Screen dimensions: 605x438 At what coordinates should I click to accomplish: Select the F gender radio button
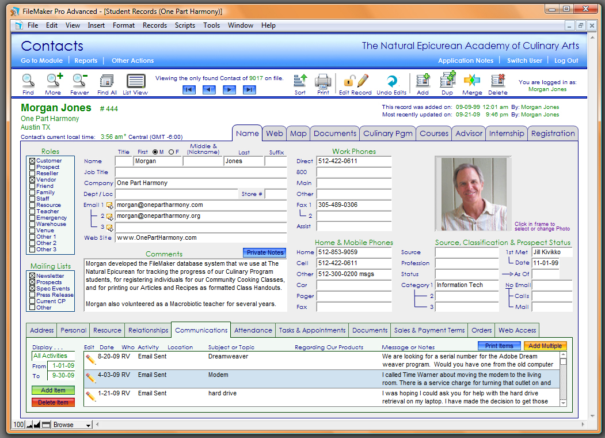pyautogui.click(x=172, y=152)
